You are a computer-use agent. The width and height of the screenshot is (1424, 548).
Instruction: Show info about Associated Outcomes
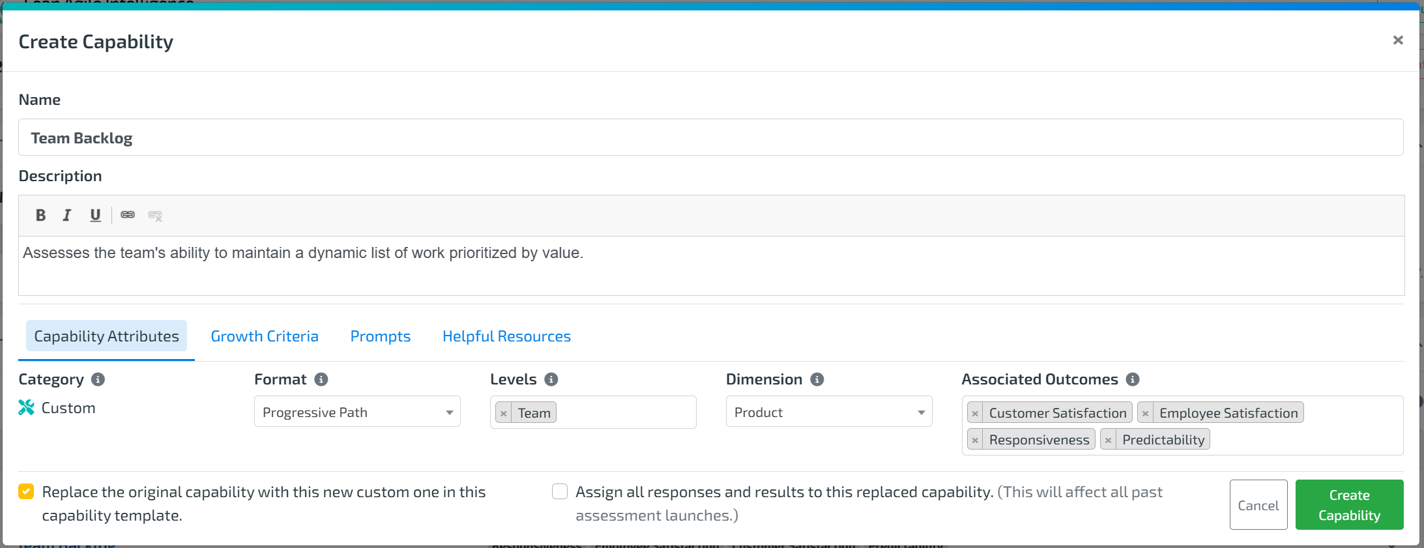point(1133,379)
